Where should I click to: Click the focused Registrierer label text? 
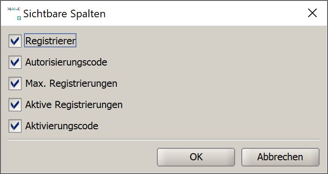50,41
